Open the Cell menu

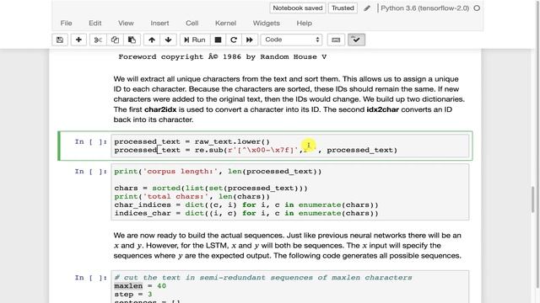pos(192,23)
